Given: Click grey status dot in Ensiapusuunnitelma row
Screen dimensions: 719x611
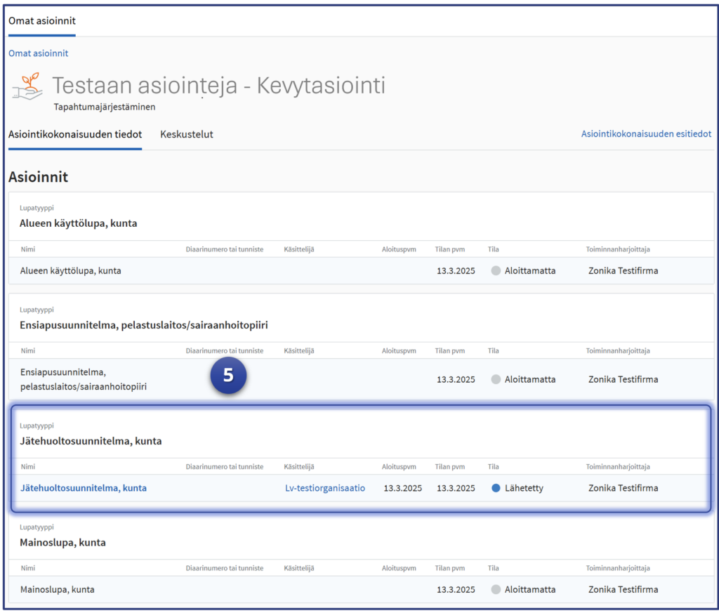Looking at the screenshot, I should coord(496,379).
